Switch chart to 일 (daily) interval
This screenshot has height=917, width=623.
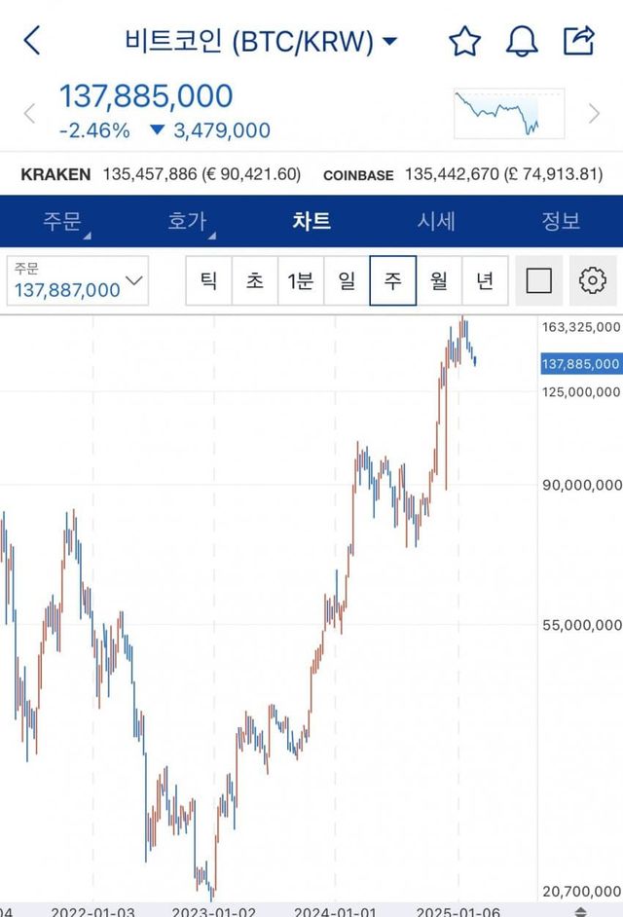[x=347, y=281]
